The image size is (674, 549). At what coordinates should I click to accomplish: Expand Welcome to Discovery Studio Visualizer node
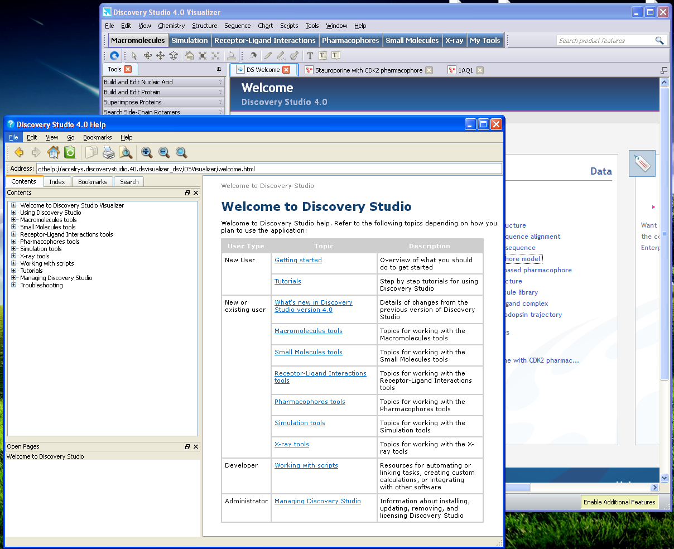tap(14, 205)
